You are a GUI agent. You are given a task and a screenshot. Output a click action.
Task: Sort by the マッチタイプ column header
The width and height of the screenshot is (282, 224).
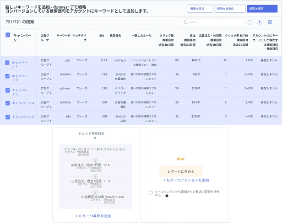(x=79, y=38)
